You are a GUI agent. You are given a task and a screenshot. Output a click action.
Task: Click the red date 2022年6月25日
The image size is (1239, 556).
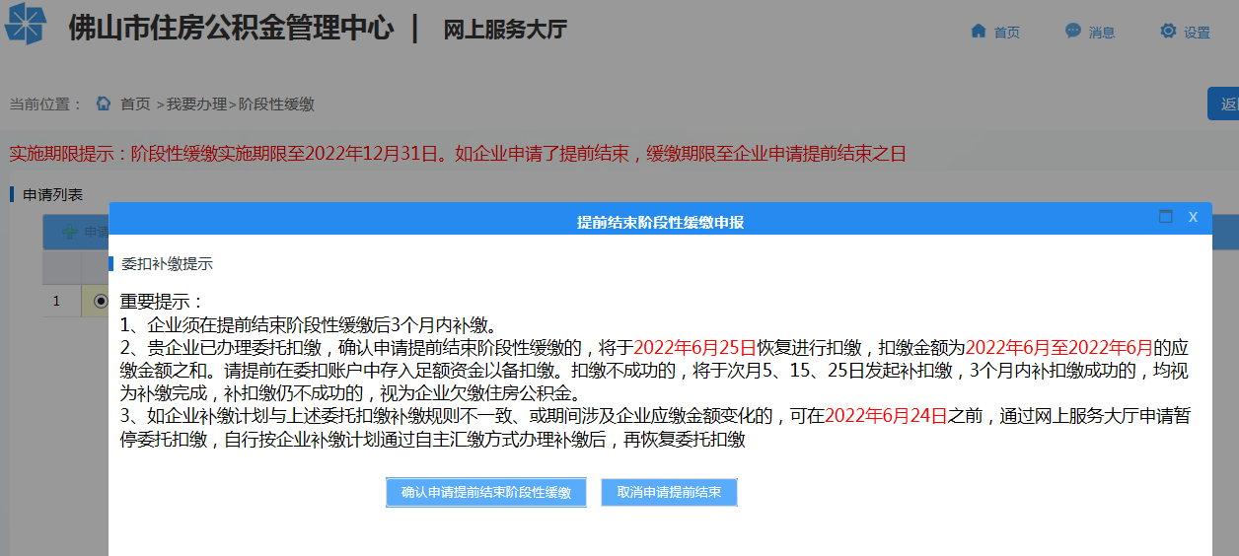(x=694, y=347)
